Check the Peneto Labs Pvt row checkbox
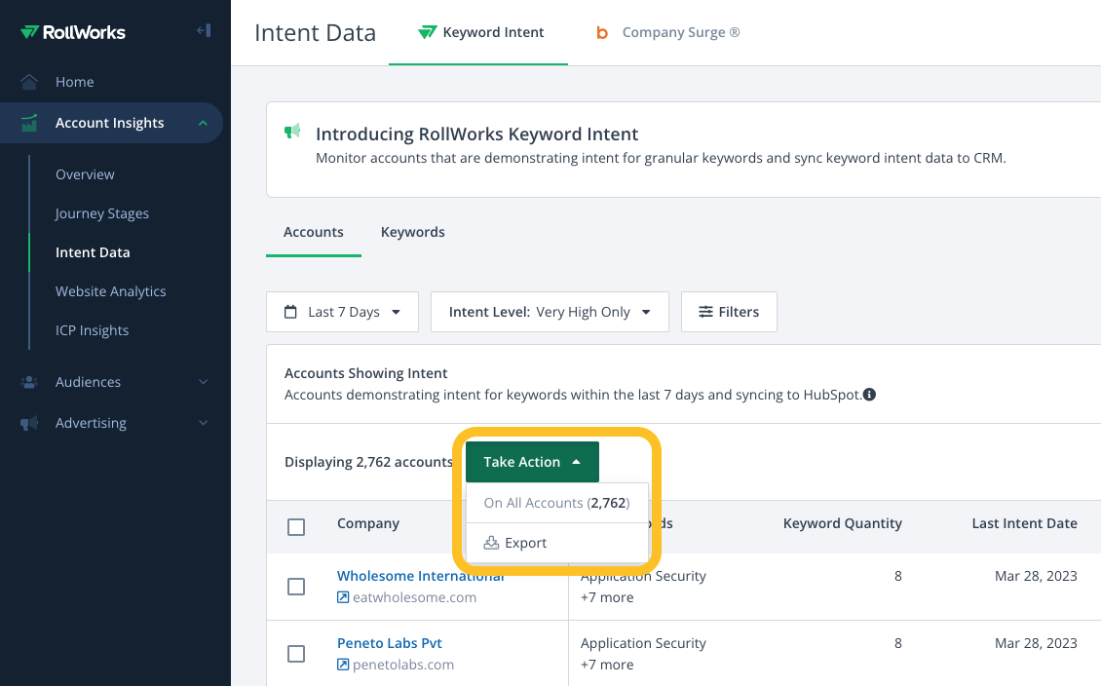 click(296, 654)
